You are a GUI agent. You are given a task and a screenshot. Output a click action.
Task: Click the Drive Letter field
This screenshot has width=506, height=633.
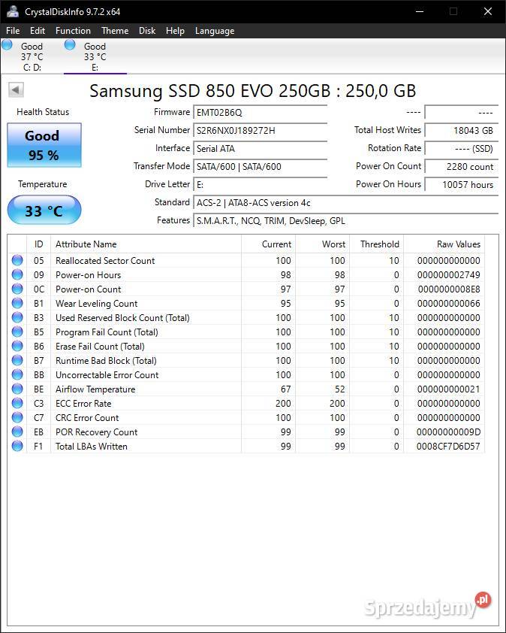260,184
